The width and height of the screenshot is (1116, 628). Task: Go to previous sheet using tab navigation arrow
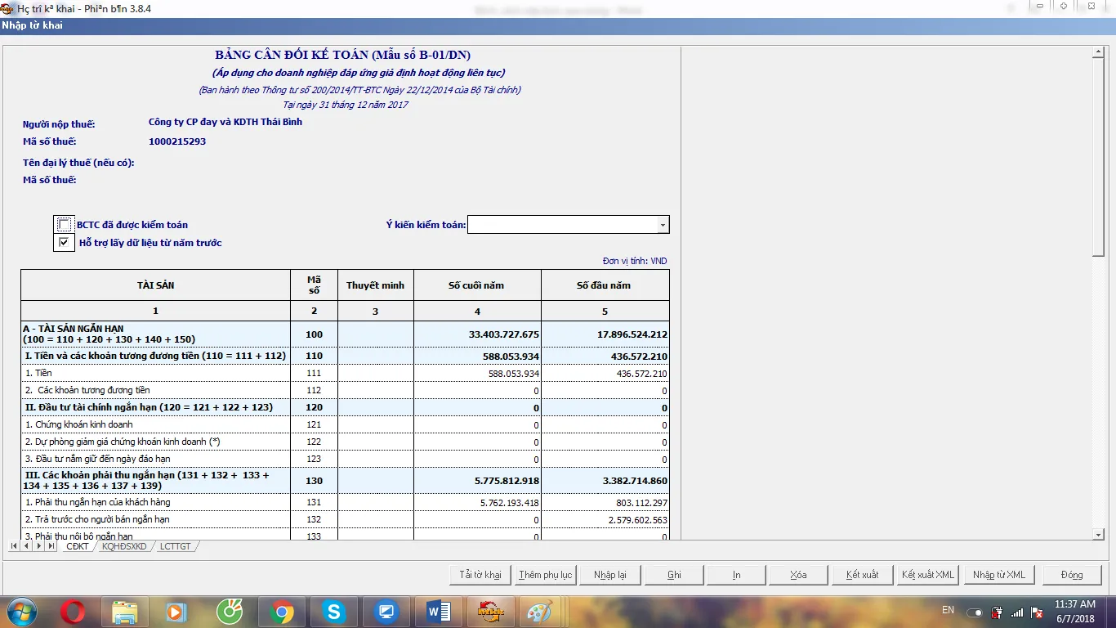(26, 546)
